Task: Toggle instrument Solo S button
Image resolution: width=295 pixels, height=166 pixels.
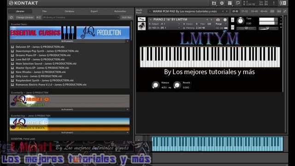Action: point(232,20)
